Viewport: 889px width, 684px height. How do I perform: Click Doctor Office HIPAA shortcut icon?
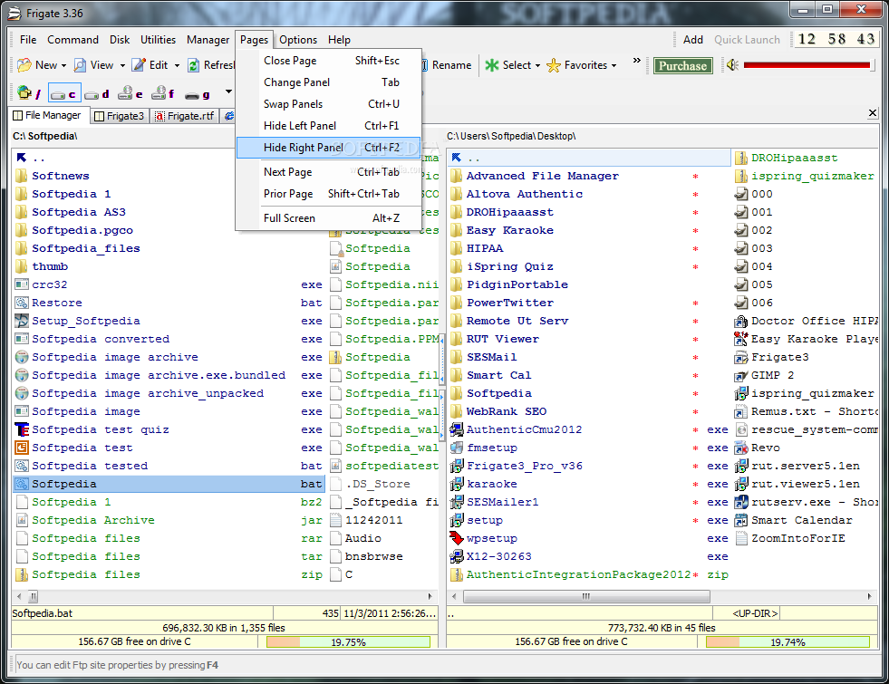point(741,321)
